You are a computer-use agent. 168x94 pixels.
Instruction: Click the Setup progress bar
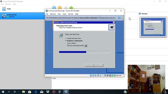coord(85,52)
